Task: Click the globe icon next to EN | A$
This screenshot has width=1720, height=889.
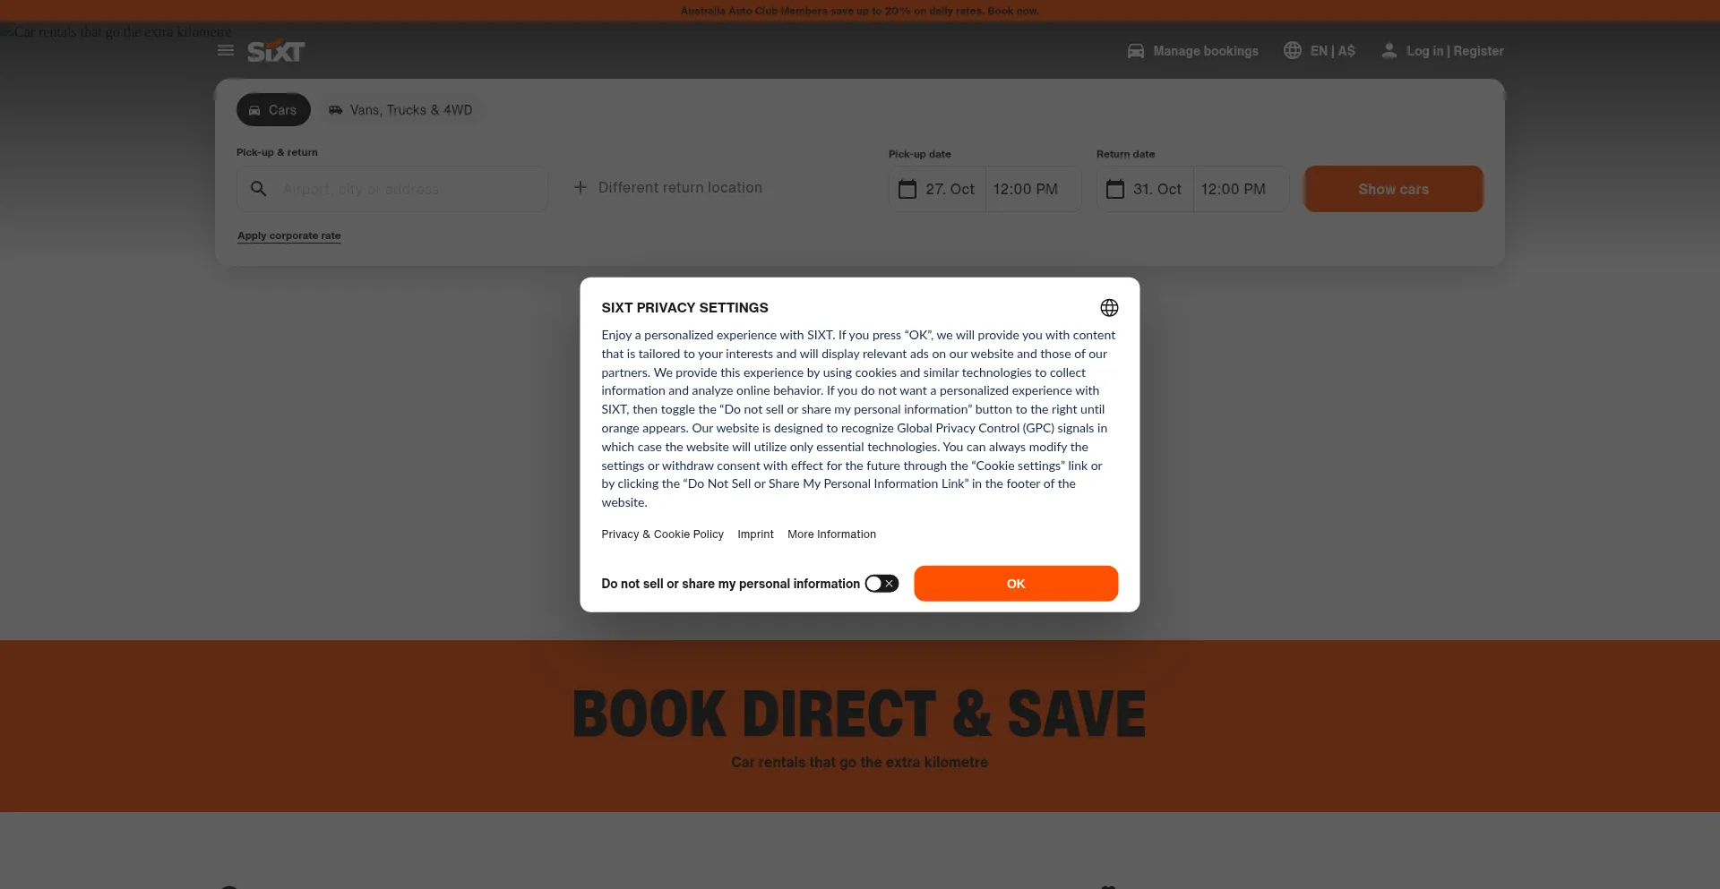Action: point(1292,50)
